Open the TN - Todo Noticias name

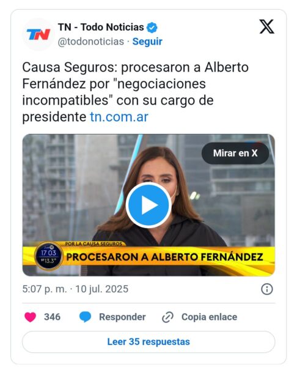(x=101, y=28)
